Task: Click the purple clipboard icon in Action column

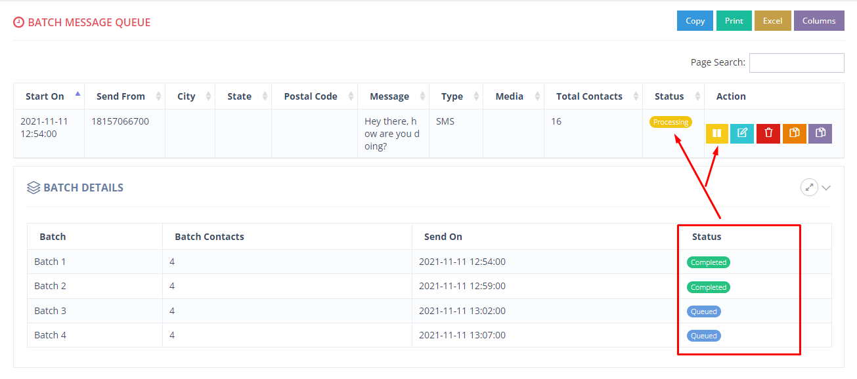Action: click(x=820, y=133)
